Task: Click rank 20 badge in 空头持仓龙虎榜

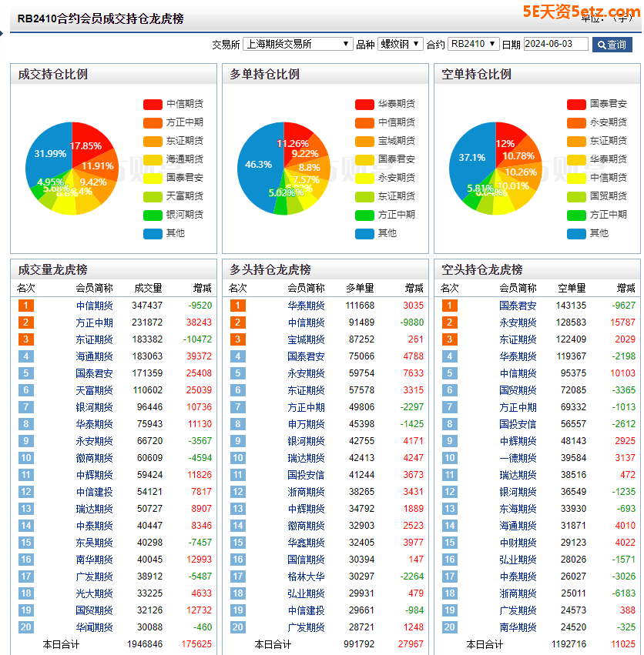Action: 450,627
